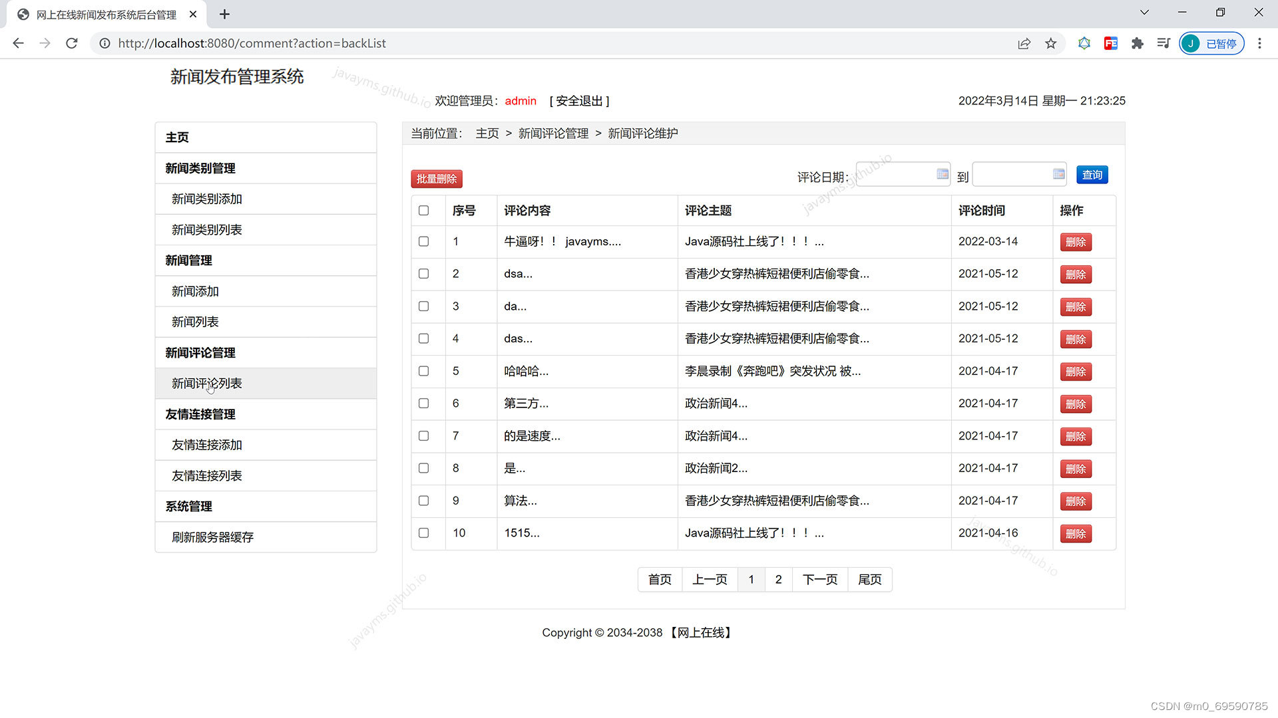Viewport: 1278px width, 718px height.
Task: Open 友情连接添加 in the sidebar
Action: tap(266, 445)
